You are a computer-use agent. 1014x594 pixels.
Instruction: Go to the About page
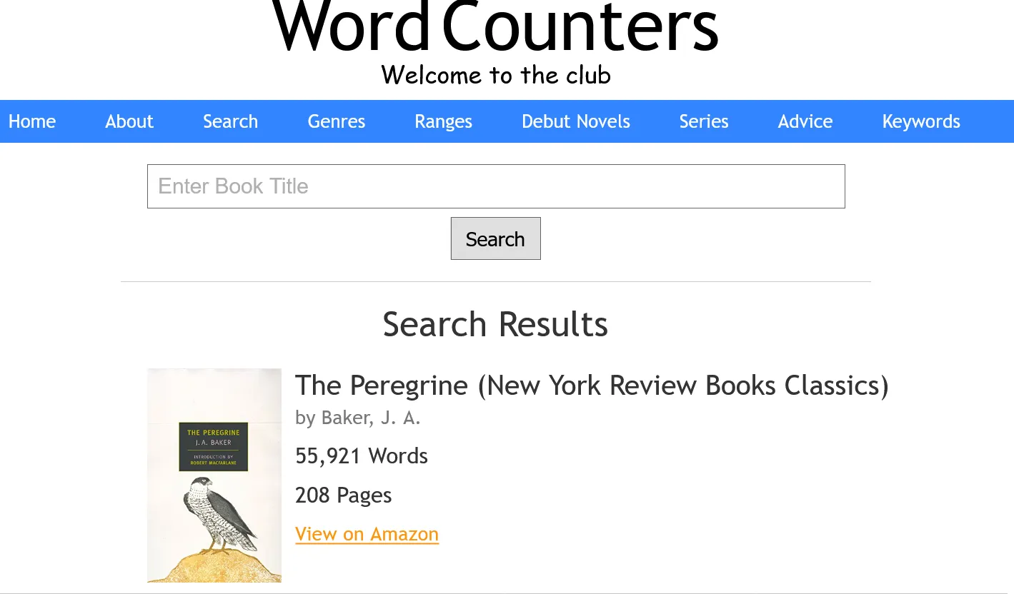click(129, 121)
